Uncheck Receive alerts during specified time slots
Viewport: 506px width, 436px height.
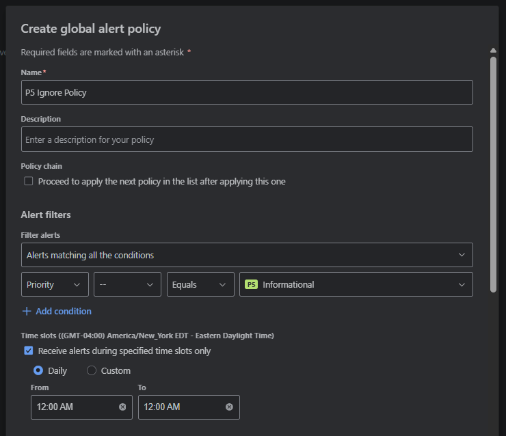click(x=29, y=351)
